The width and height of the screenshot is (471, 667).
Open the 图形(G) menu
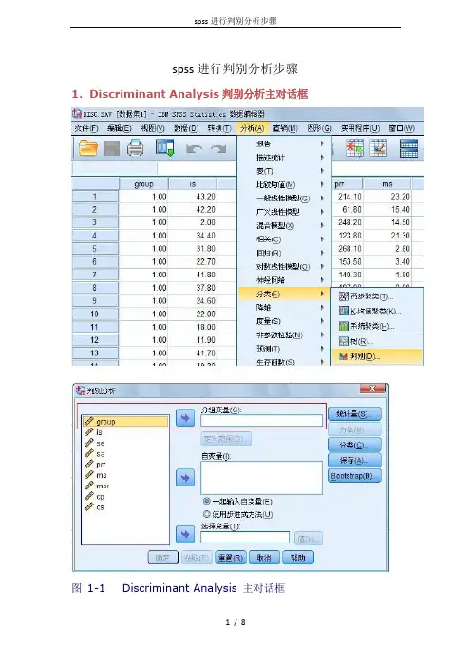(x=319, y=128)
